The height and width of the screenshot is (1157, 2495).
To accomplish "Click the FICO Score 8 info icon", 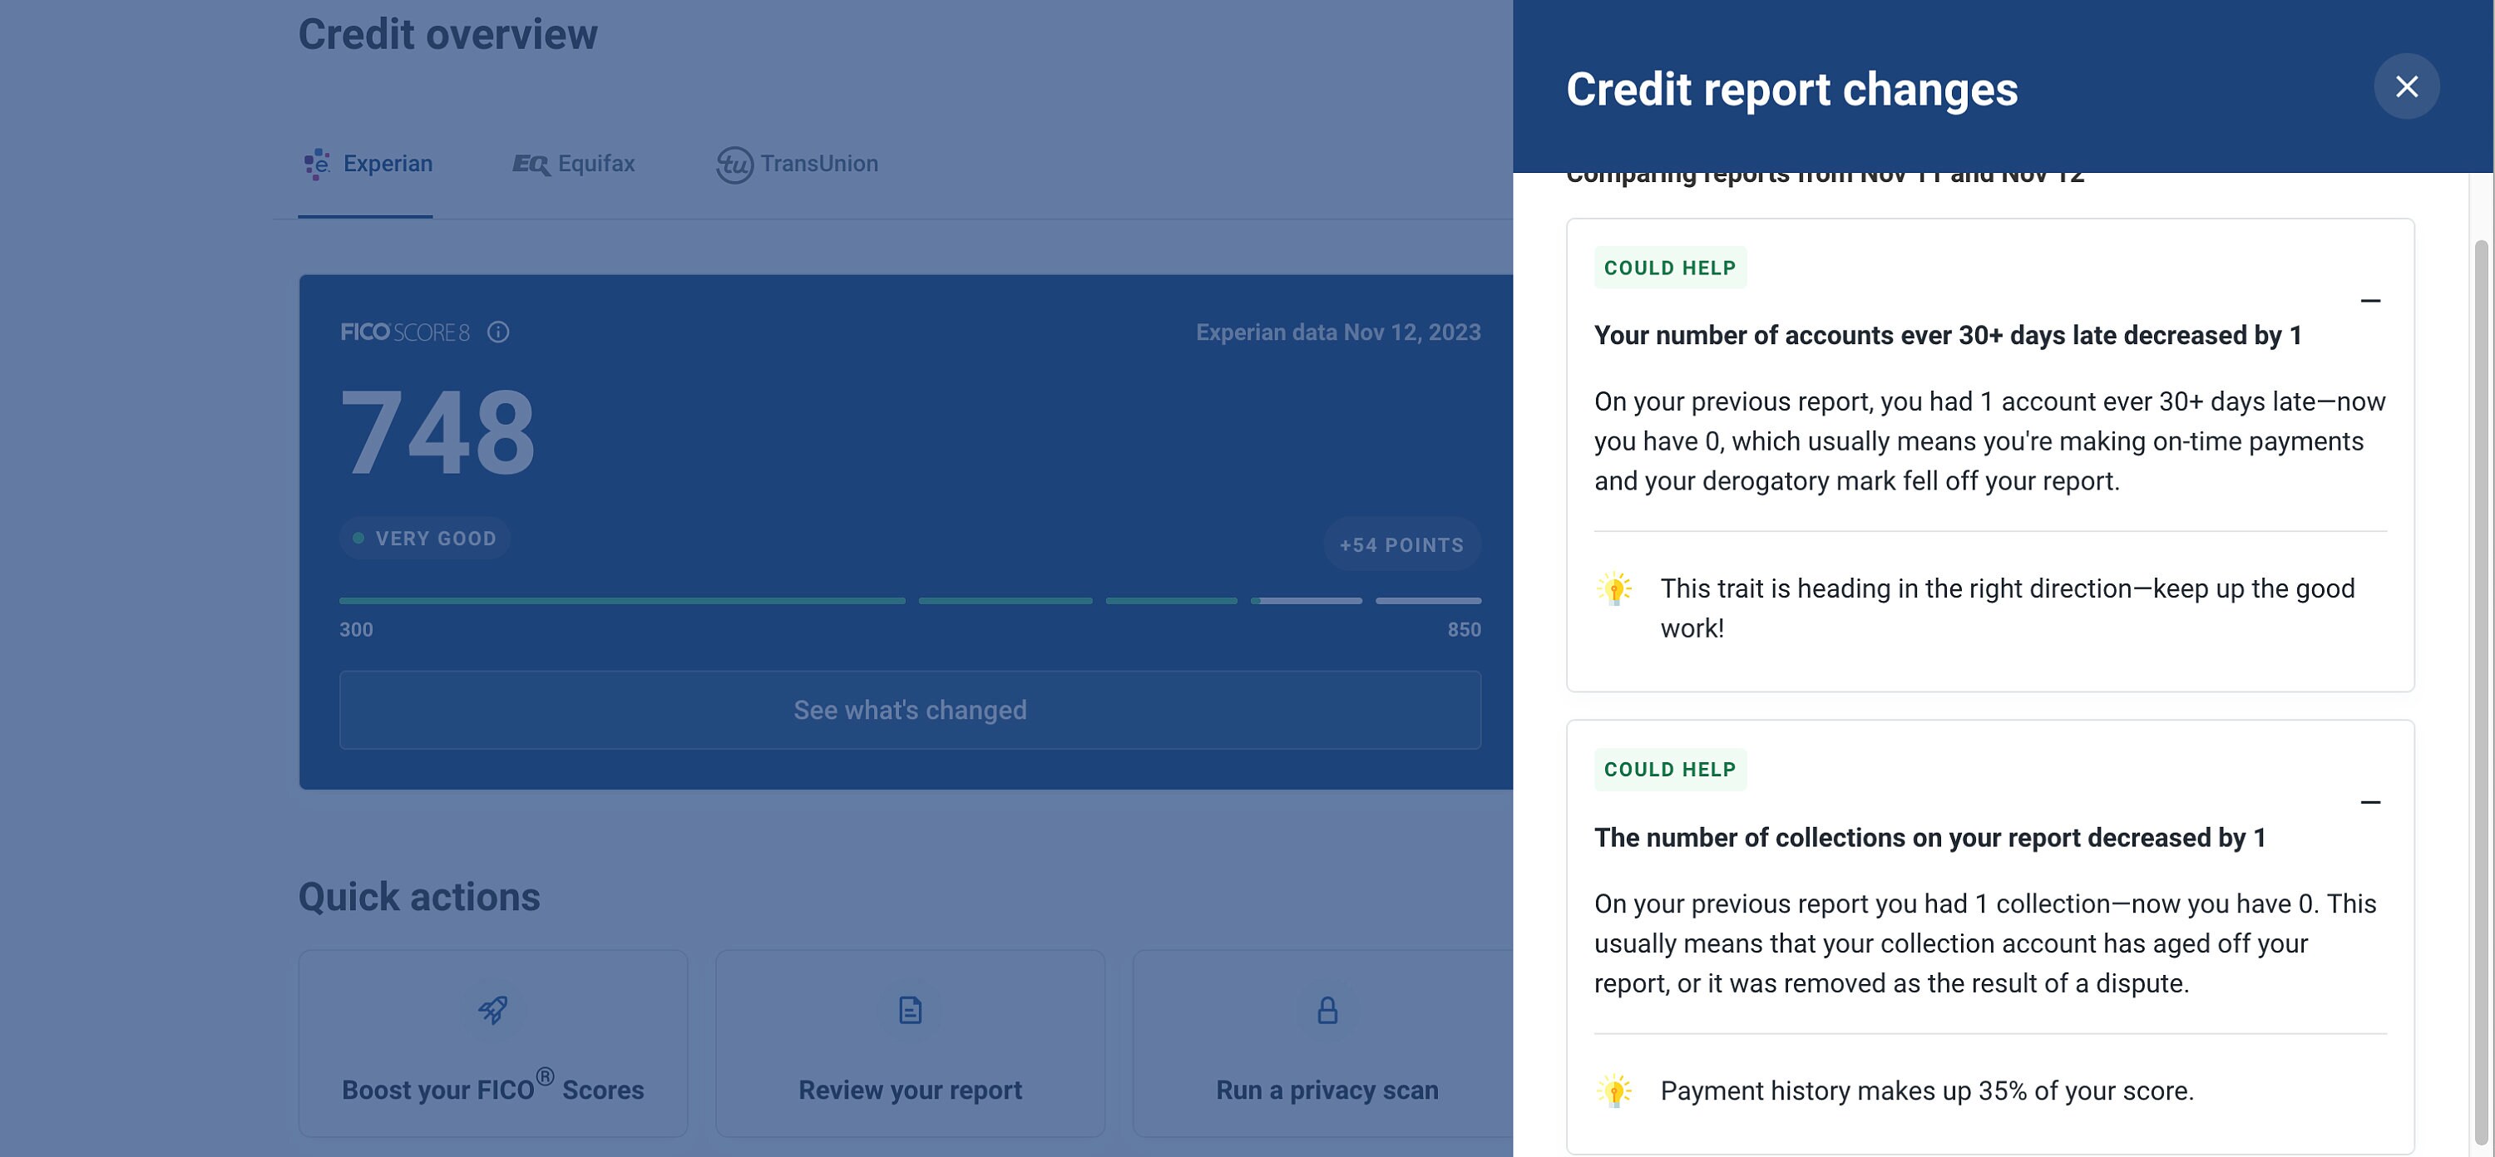I will [x=499, y=333].
